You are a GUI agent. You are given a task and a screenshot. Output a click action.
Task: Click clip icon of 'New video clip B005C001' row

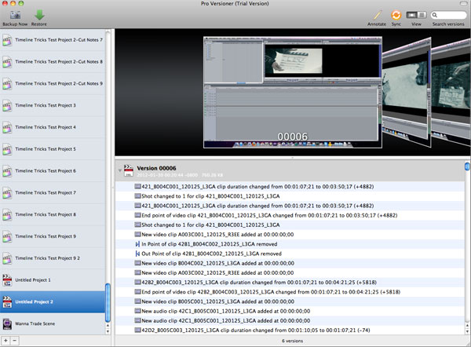tap(137, 301)
